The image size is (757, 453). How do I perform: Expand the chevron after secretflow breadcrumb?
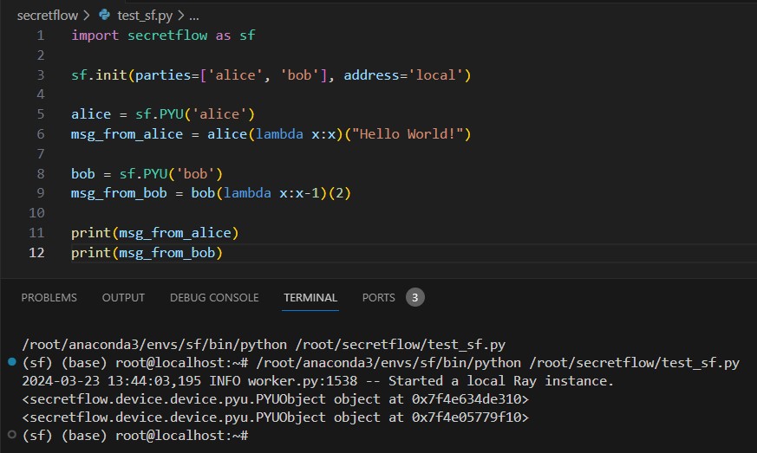click(86, 16)
